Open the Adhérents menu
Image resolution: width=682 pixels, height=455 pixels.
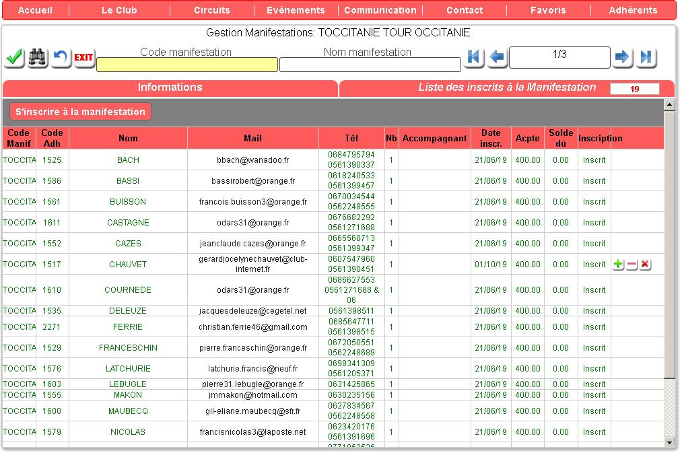(x=633, y=10)
